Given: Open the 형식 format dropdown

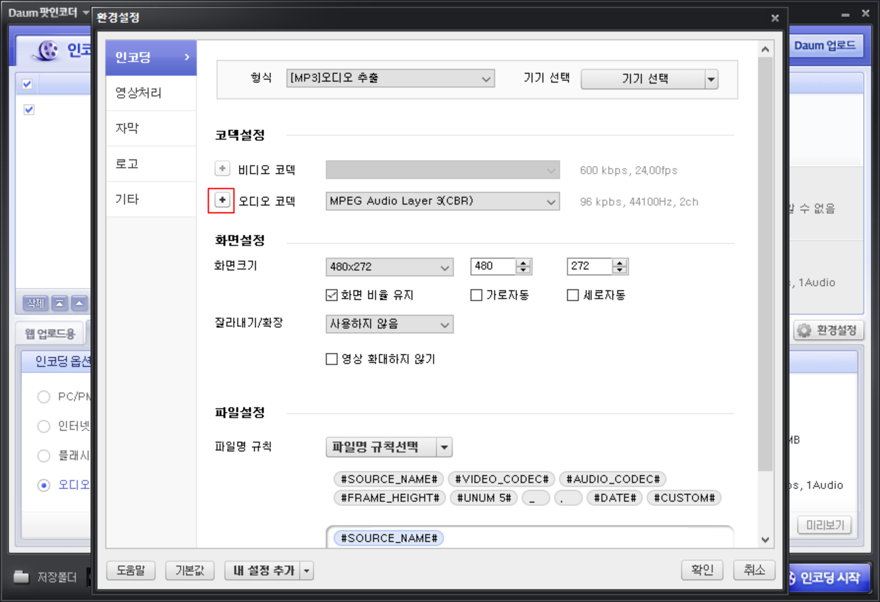Looking at the screenshot, I should coord(390,78).
